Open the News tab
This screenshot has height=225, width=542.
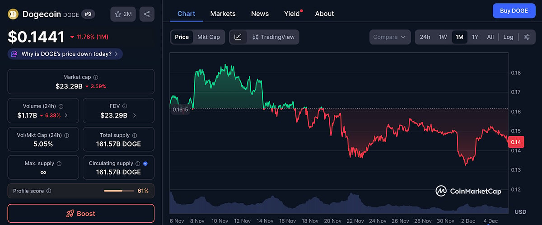(260, 14)
